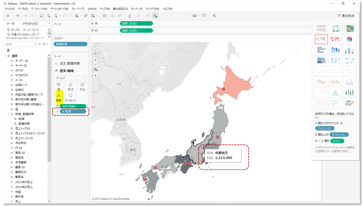The image size is (362, 206).
Task: Choose the text table chart in Show Me
Action: pyautogui.click(x=321, y=28)
